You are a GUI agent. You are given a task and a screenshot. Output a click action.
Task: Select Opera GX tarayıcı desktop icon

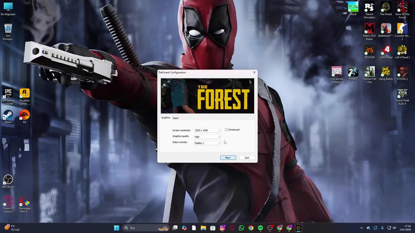(8, 205)
